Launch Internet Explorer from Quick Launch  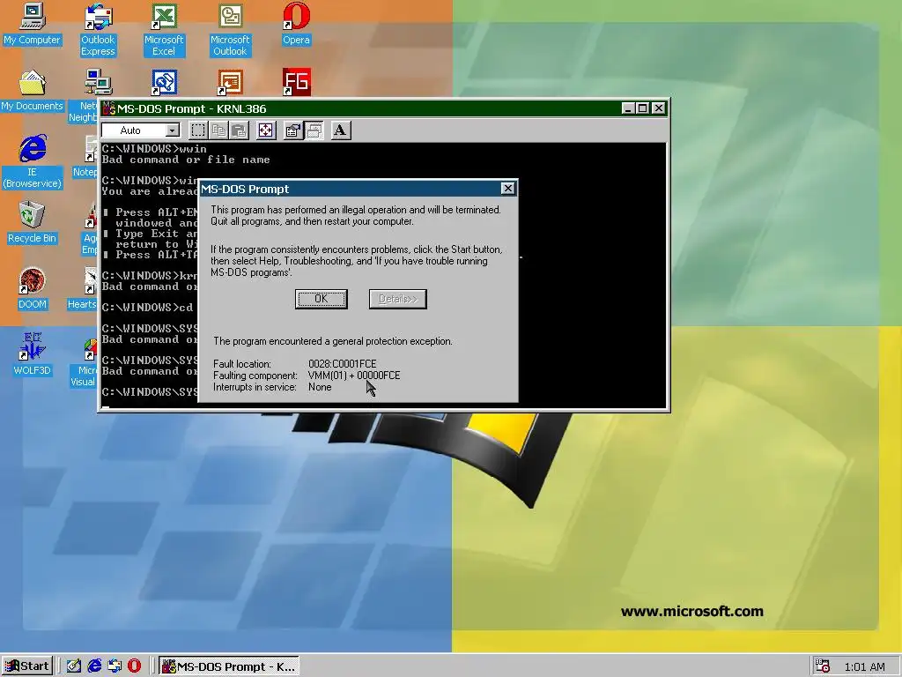pyautogui.click(x=94, y=666)
